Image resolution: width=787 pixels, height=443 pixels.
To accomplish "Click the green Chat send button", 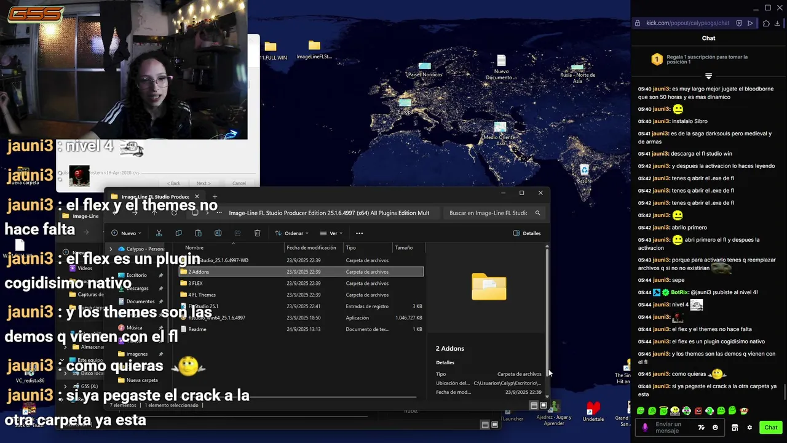I will (771, 428).
